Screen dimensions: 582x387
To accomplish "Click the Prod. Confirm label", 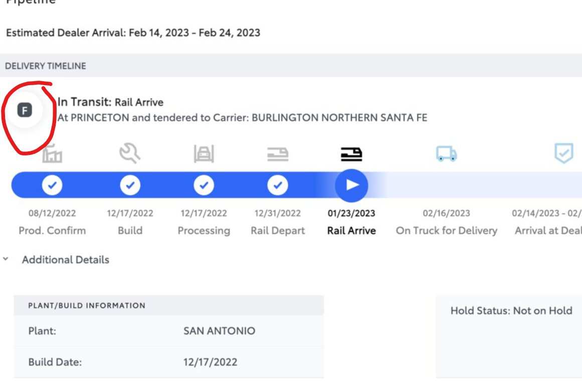I will 52,231.
